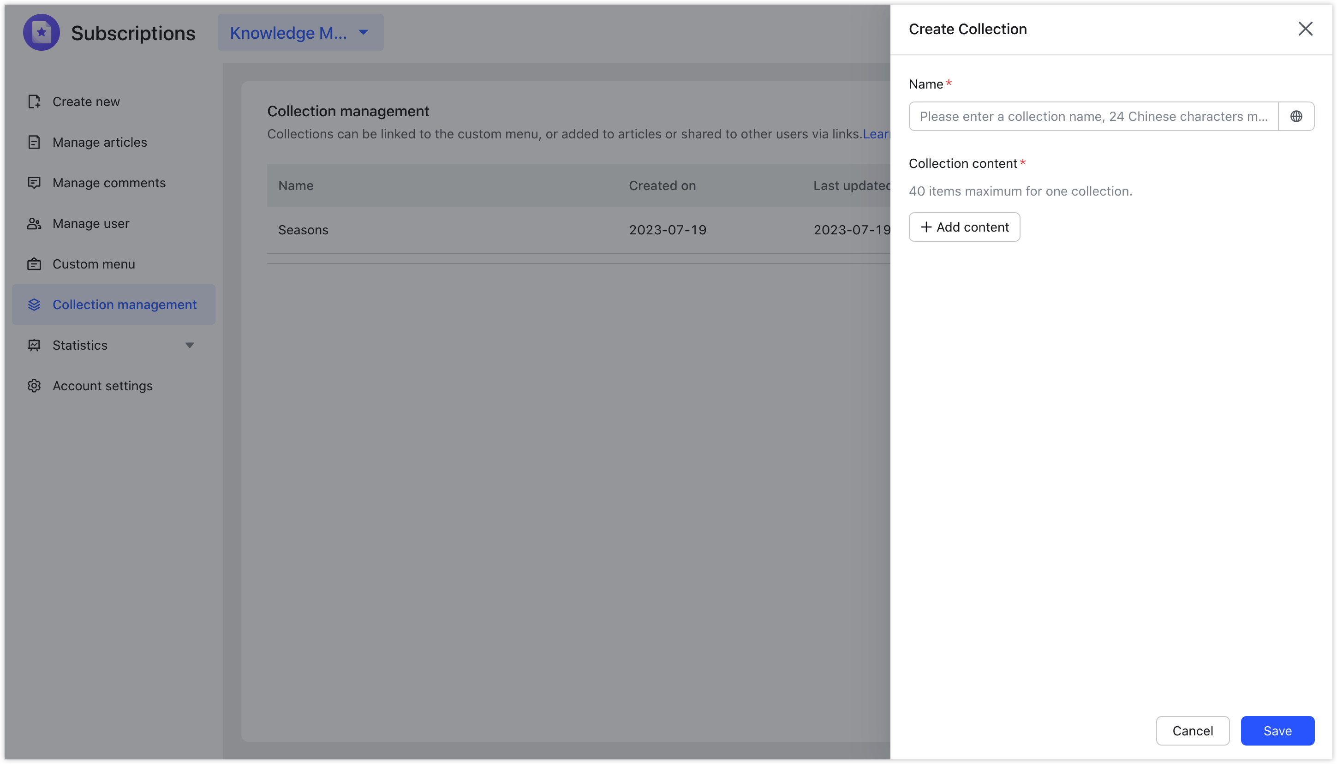Expand the Statistics section arrow
This screenshot has width=1337, height=764.
(190, 345)
